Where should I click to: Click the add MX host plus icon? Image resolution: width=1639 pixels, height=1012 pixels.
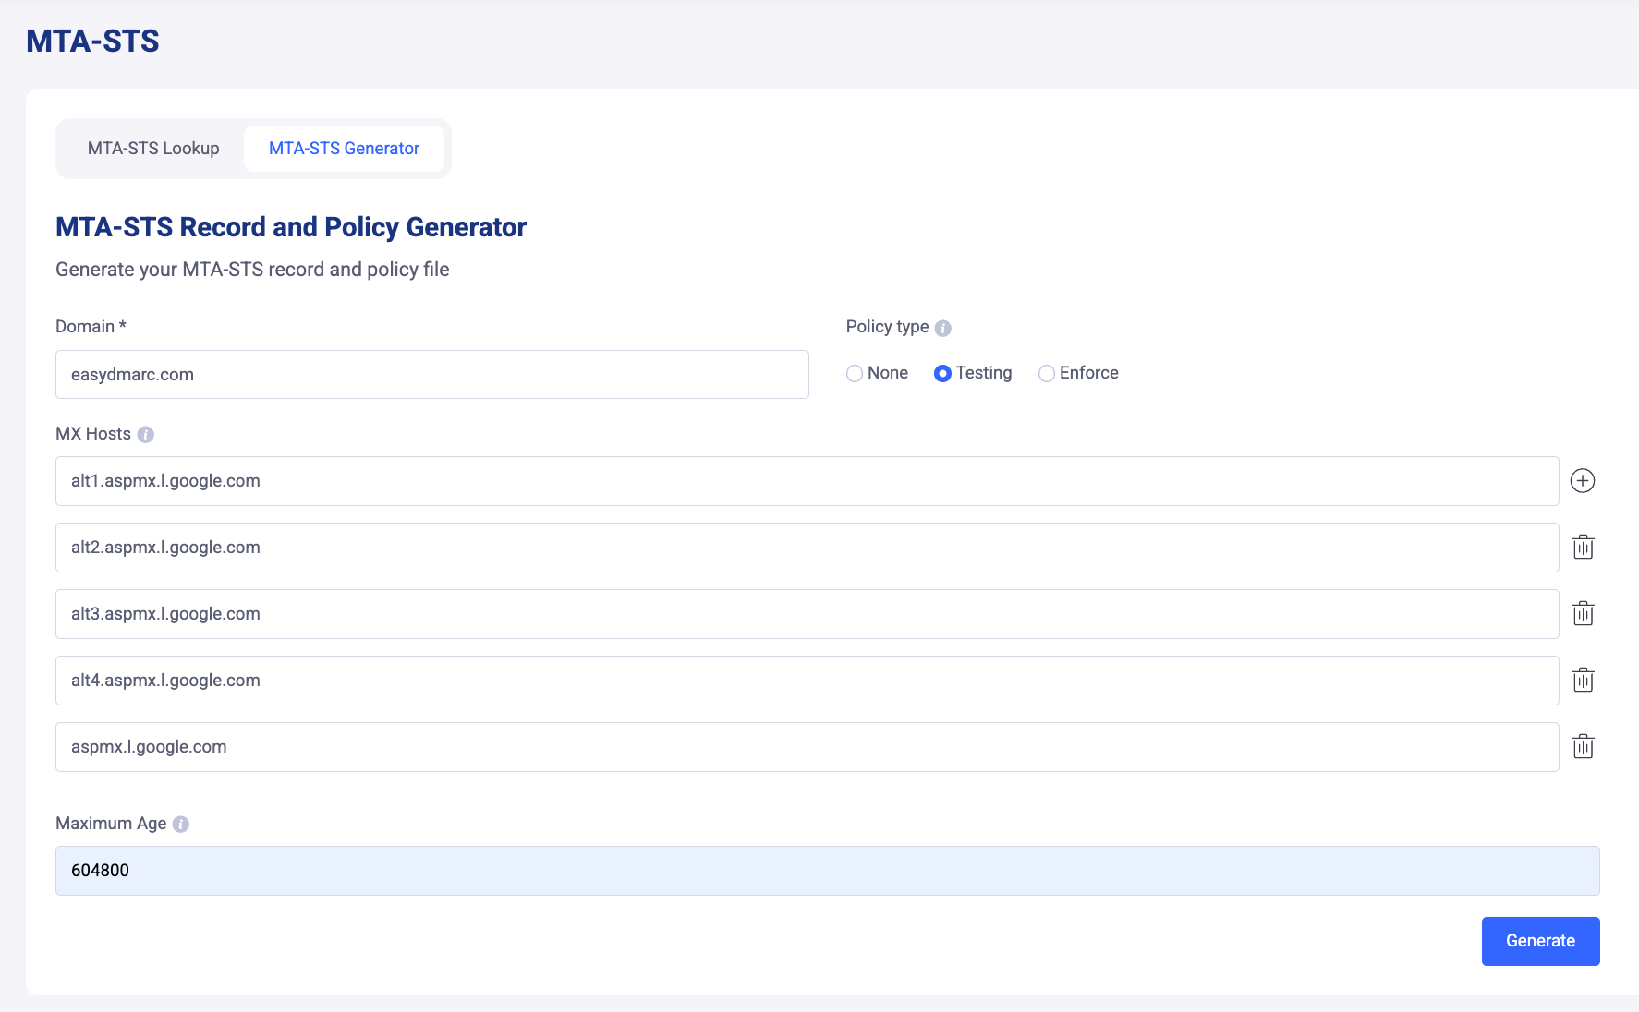tap(1583, 481)
